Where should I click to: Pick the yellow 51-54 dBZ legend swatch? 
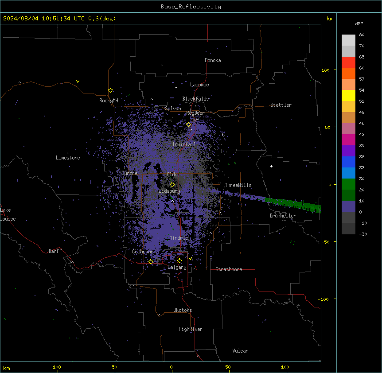(348, 95)
